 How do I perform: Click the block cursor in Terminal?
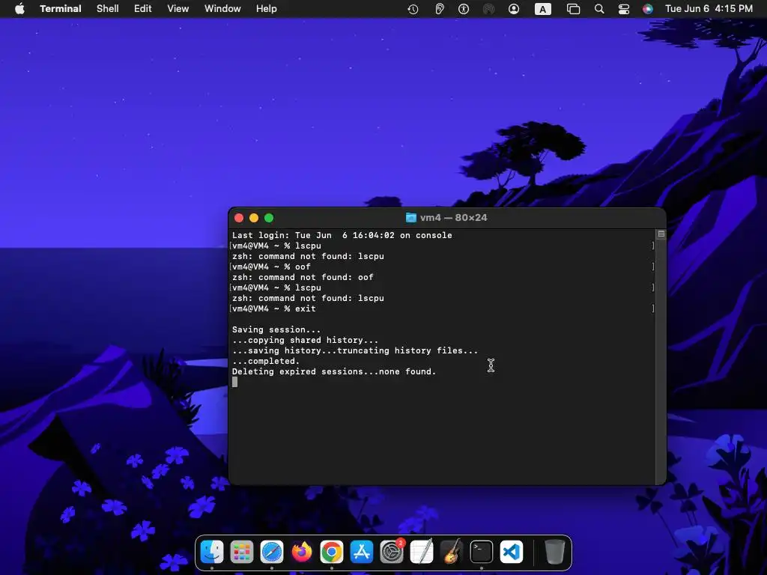click(234, 383)
